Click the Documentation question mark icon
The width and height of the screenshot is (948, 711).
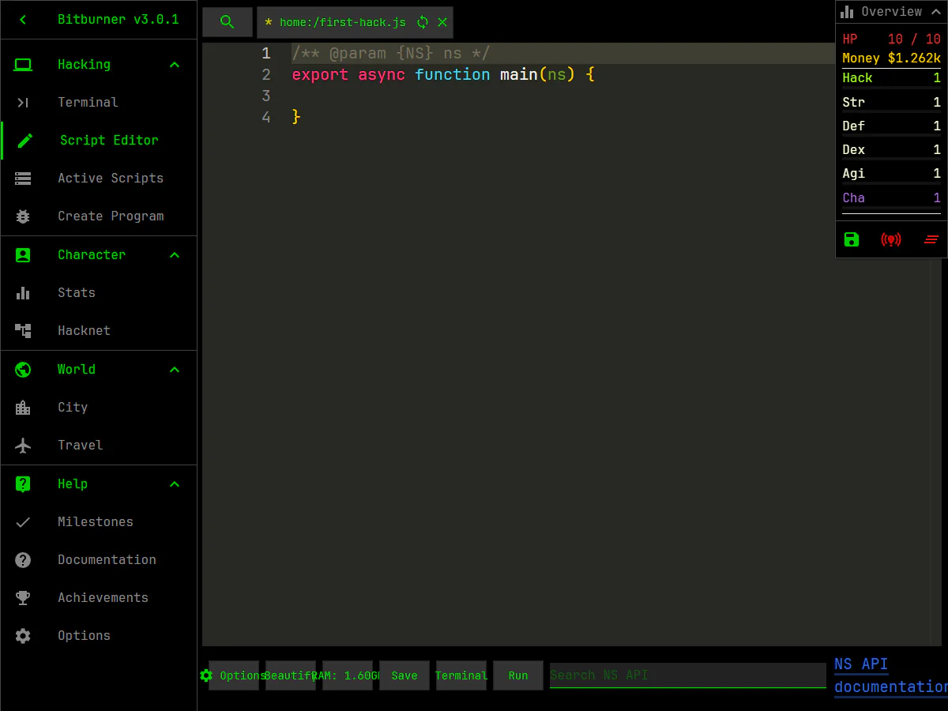point(23,560)
